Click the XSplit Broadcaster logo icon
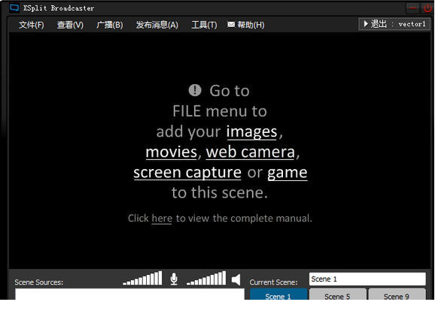Image resolution: width=435 pixels, height=311 pixels. [x=14, y=8]
